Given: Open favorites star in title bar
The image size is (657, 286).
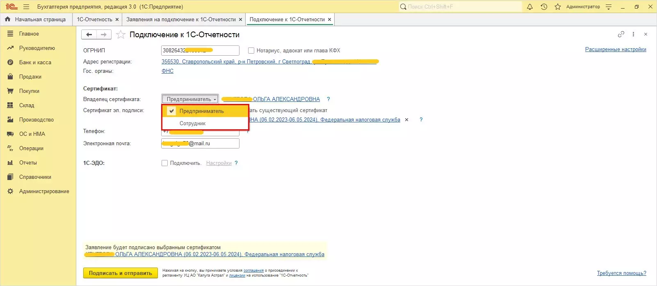Looking at the screenshot, I should (558, 7).
